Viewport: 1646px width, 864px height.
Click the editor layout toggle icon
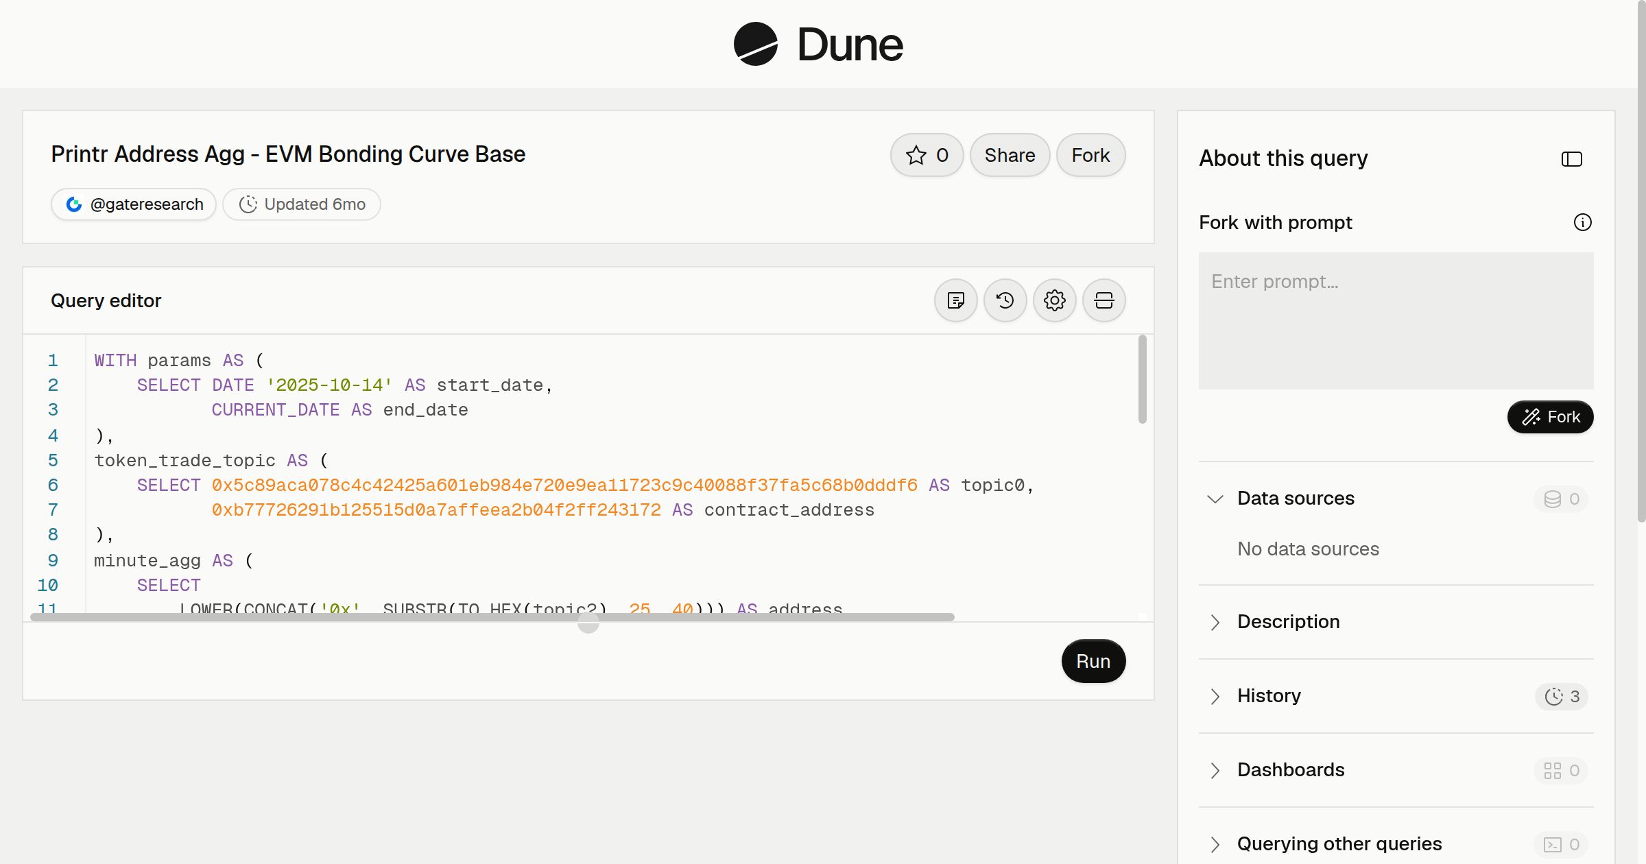tap(1104, 300)
